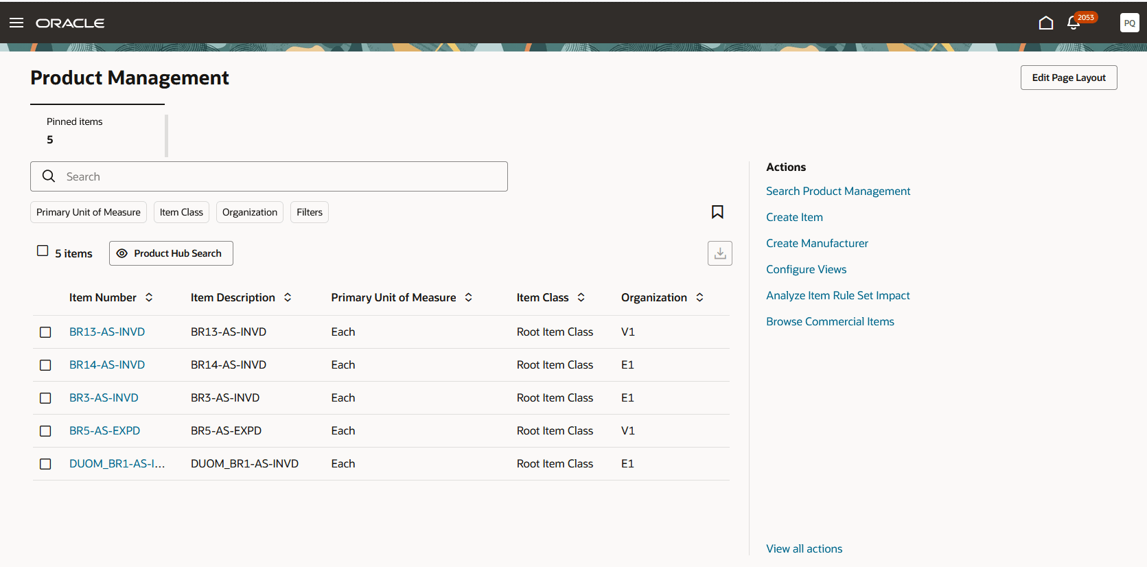The width and height of the screenshot is (1147, 567).
Task: Click description cell BR5-AS-EXPD
Action: click(226, 430)
